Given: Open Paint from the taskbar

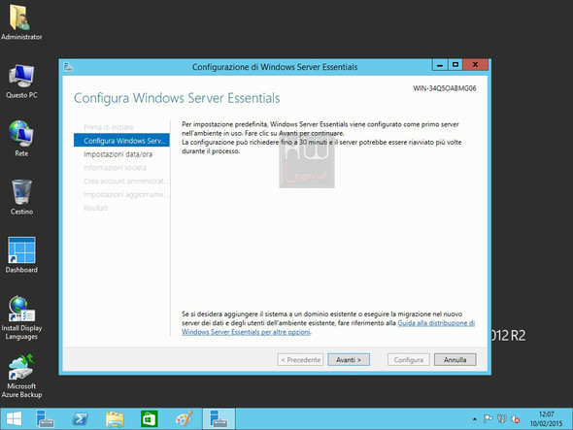Looking at the screenshot, I should click(x=184, y=418).
